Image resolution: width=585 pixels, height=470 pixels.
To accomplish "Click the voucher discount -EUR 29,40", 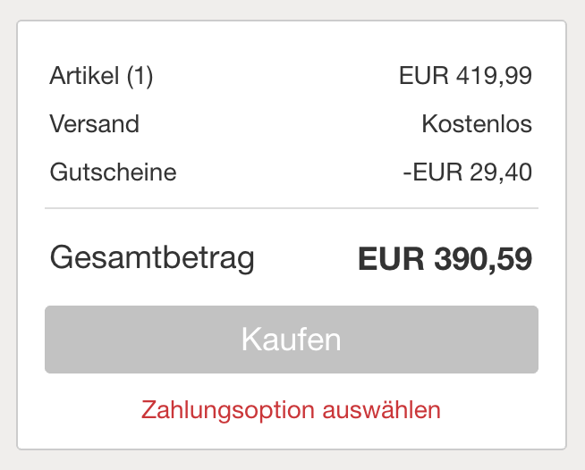I will (x=467, y=171).
